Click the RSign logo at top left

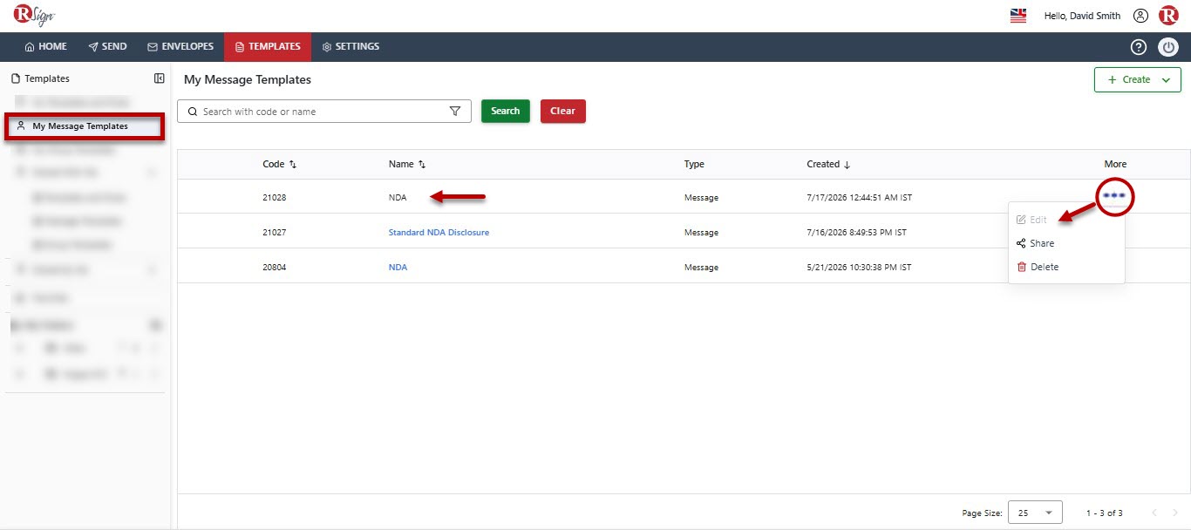tap(33, 16)
